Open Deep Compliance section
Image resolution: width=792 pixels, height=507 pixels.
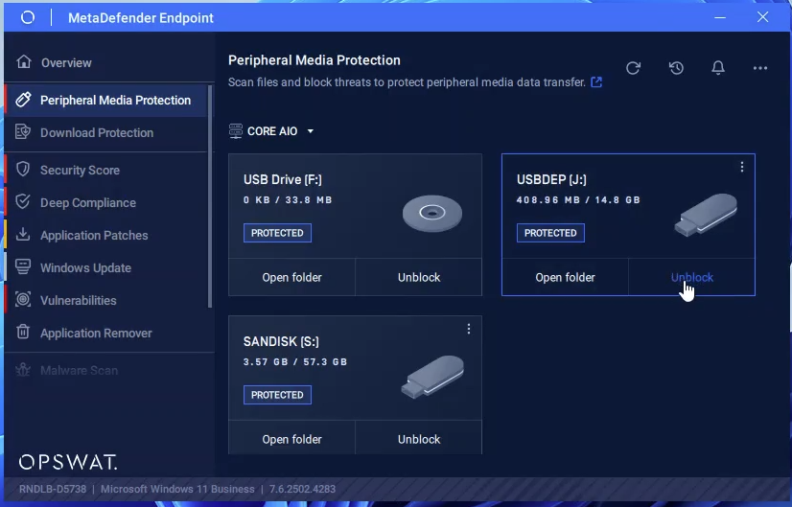click(106, 202)
